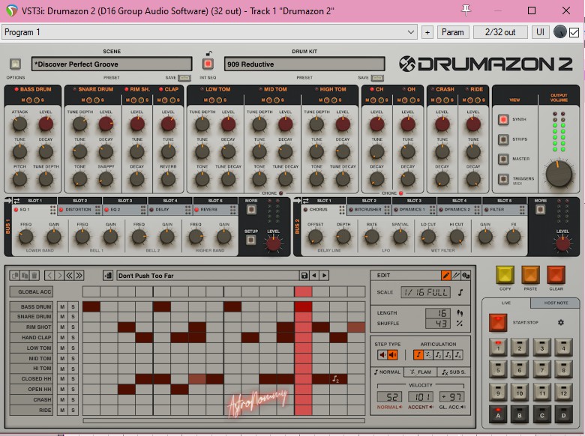Switch to the Host Note tab

[x=556, y=303]
